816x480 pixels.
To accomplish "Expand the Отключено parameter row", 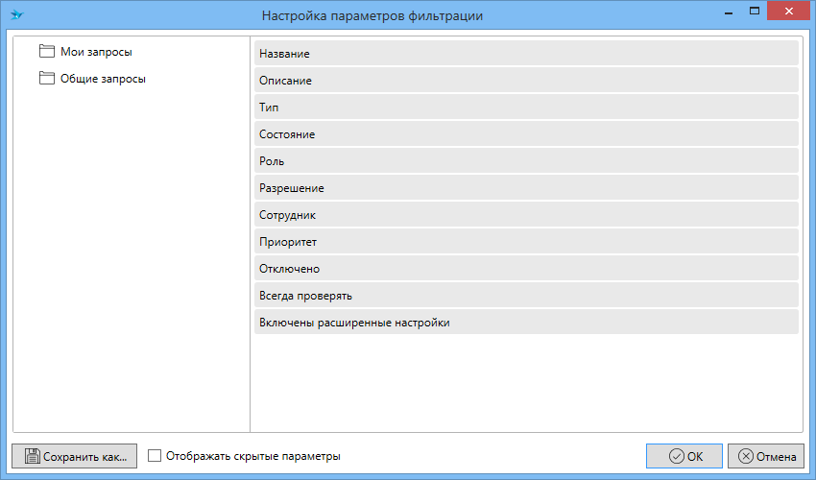I will point(526,269).
